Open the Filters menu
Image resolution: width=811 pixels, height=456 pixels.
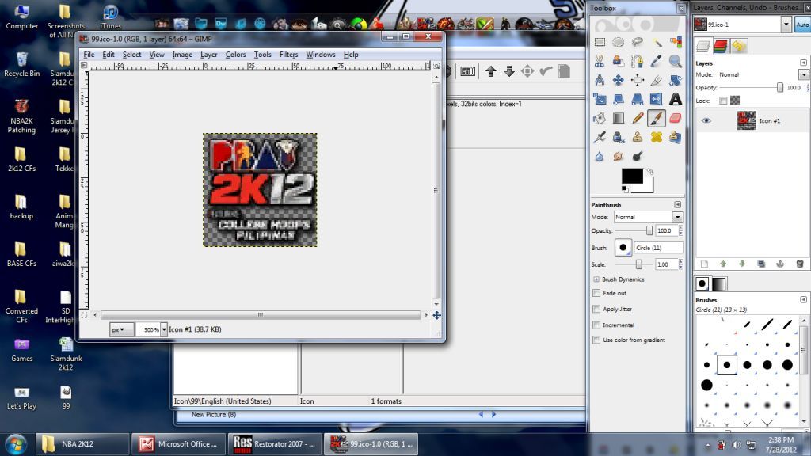[x=288, y=55]
